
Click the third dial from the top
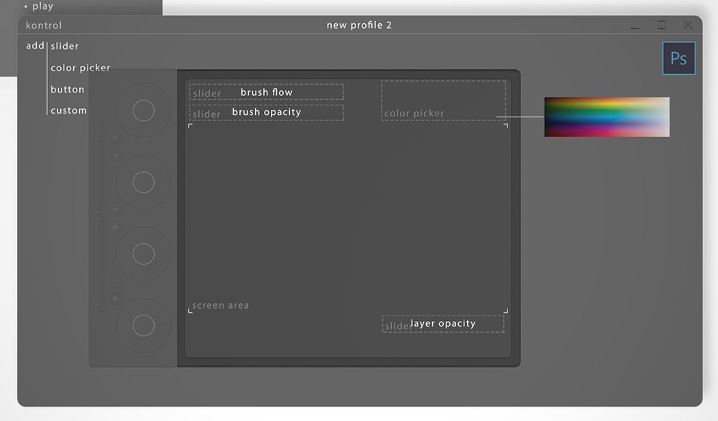144,254
